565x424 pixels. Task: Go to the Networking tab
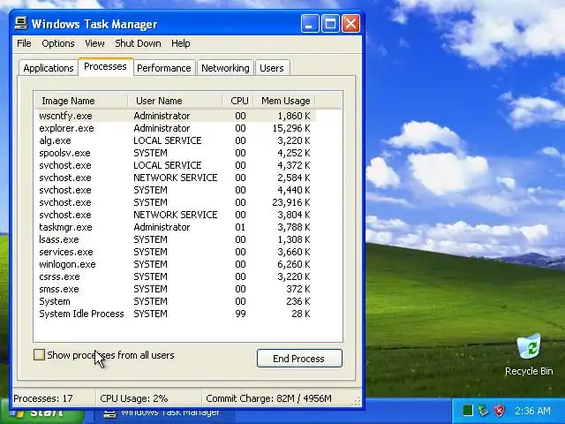click(x=225, y=68)
